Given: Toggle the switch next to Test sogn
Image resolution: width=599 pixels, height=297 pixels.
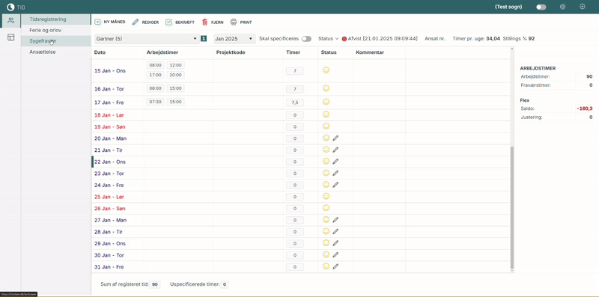Looking at the screenshot, I should pyautogui.click(x=541, y=7).
